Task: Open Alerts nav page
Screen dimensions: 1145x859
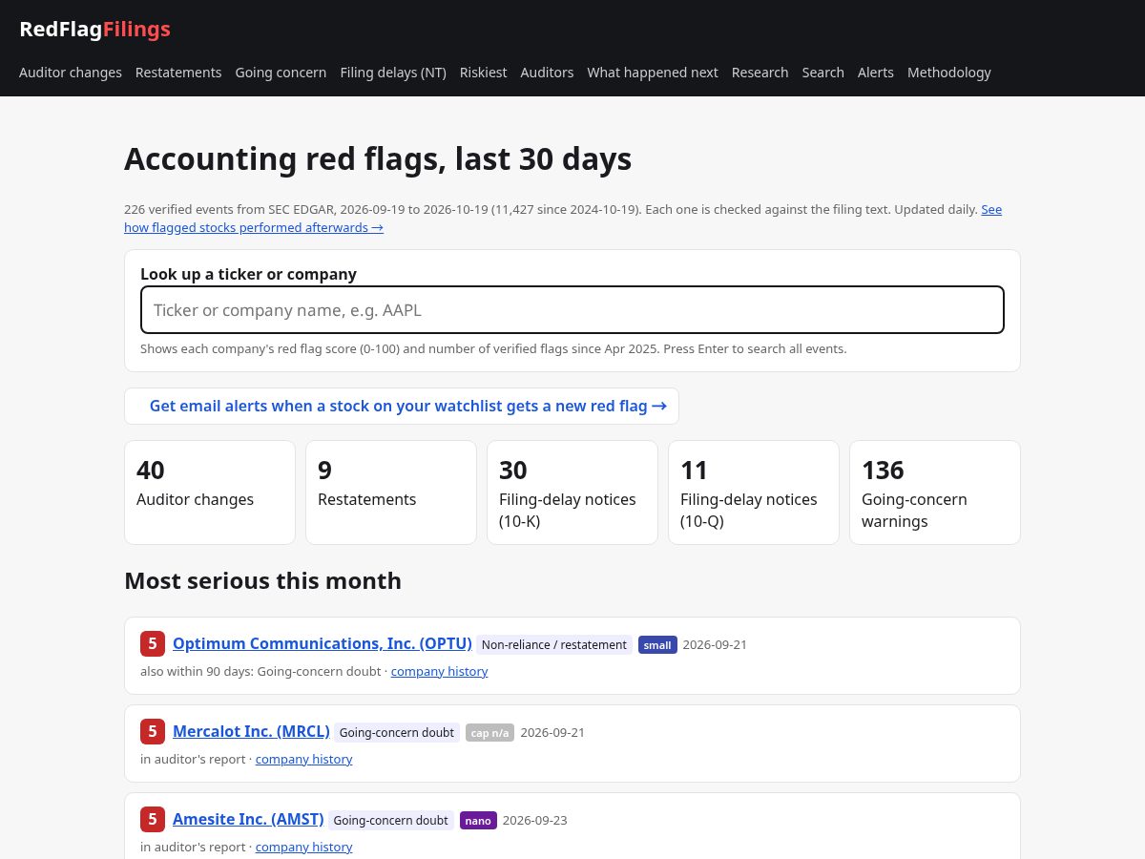Action: coord(876,73)
